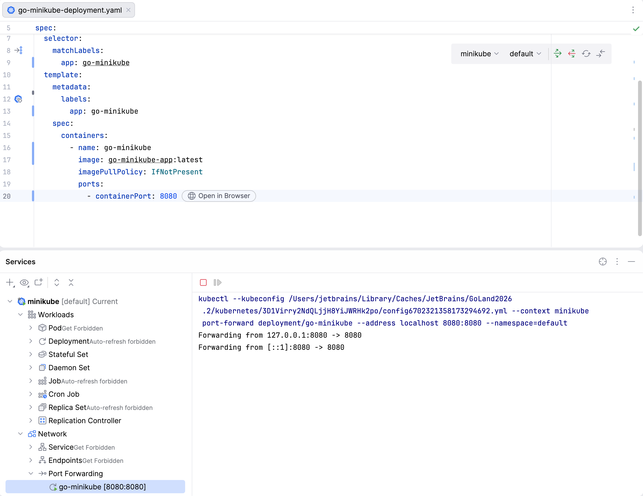Viewport: 643px width, 496px height.
Task: Click the Open in Browser button
Action: pyautogui.click(x=219, y=196)
